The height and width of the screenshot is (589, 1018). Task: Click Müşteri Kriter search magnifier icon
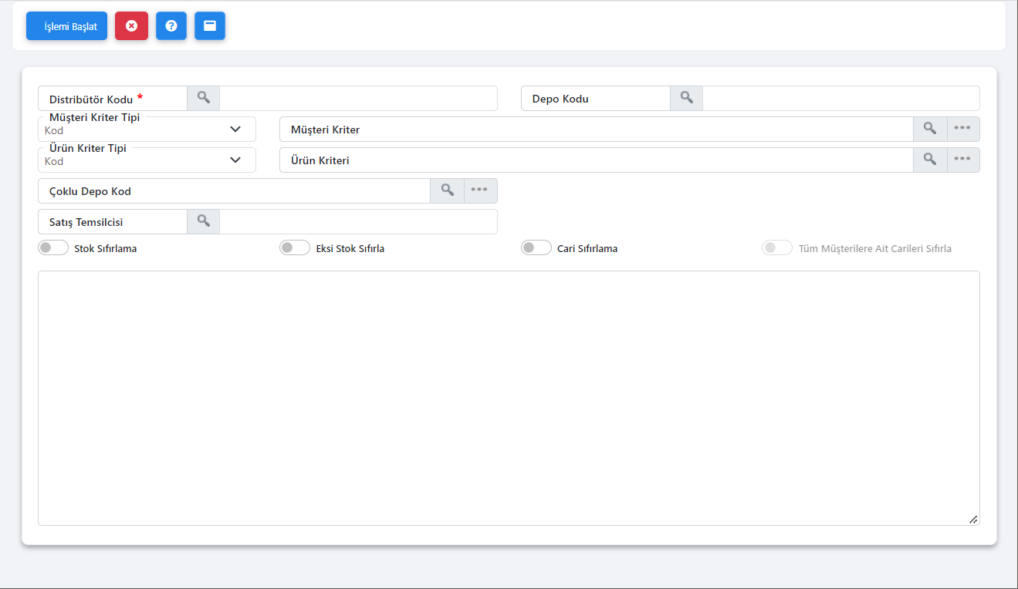[930, 129]
